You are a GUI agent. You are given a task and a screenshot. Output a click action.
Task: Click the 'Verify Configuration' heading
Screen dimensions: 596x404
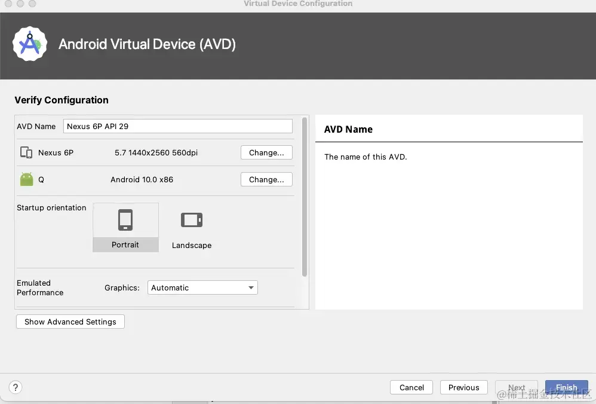(x=62, y=100)
